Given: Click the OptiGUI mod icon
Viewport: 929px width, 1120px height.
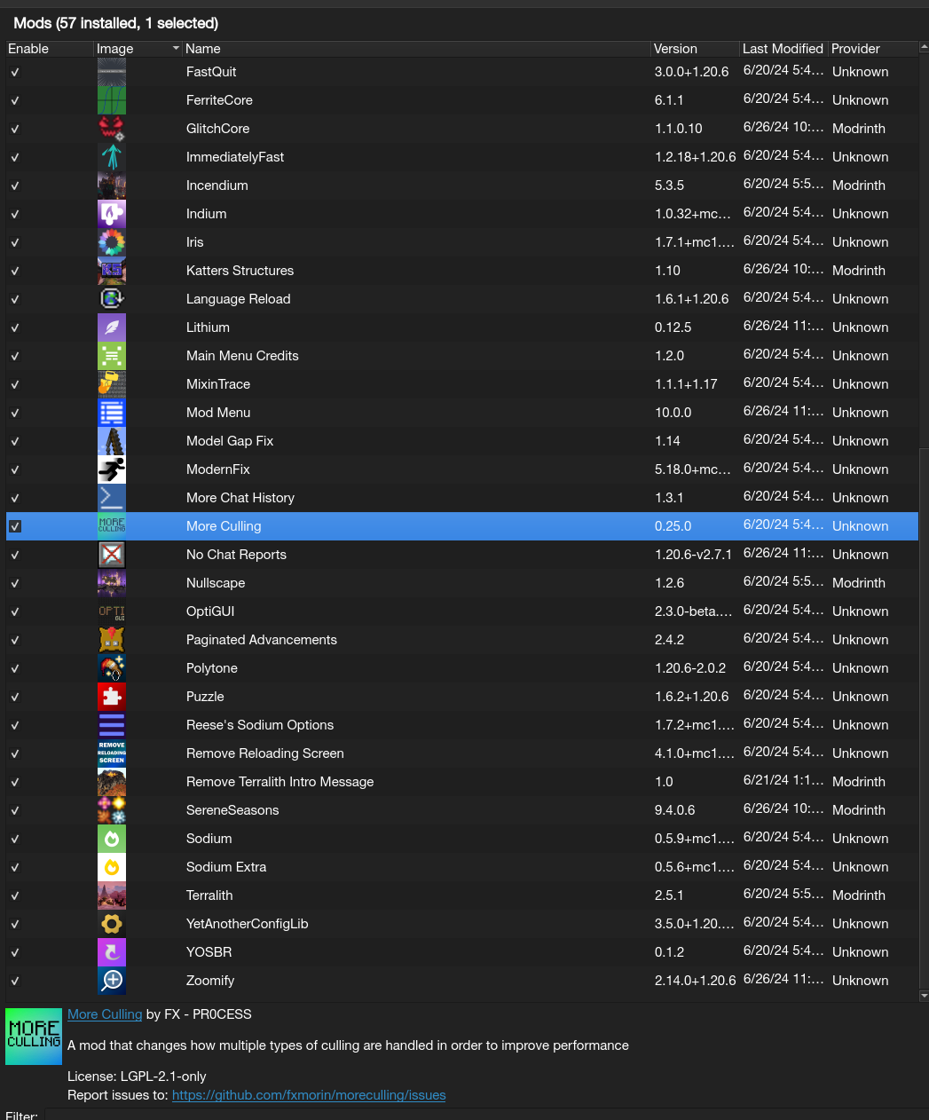Looking at the screenshot, I should pos(112,611).
